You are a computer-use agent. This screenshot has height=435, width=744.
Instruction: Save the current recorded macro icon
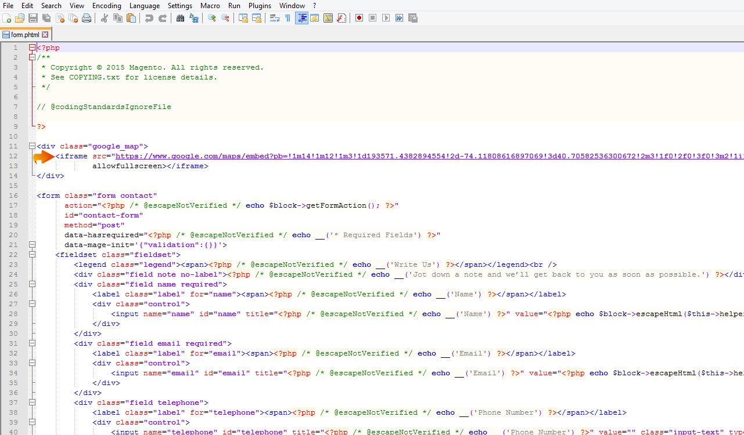[x=413, y=18]
